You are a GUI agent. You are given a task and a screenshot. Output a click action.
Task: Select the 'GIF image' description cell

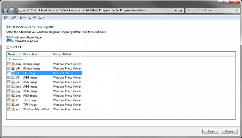coord(29,73)
